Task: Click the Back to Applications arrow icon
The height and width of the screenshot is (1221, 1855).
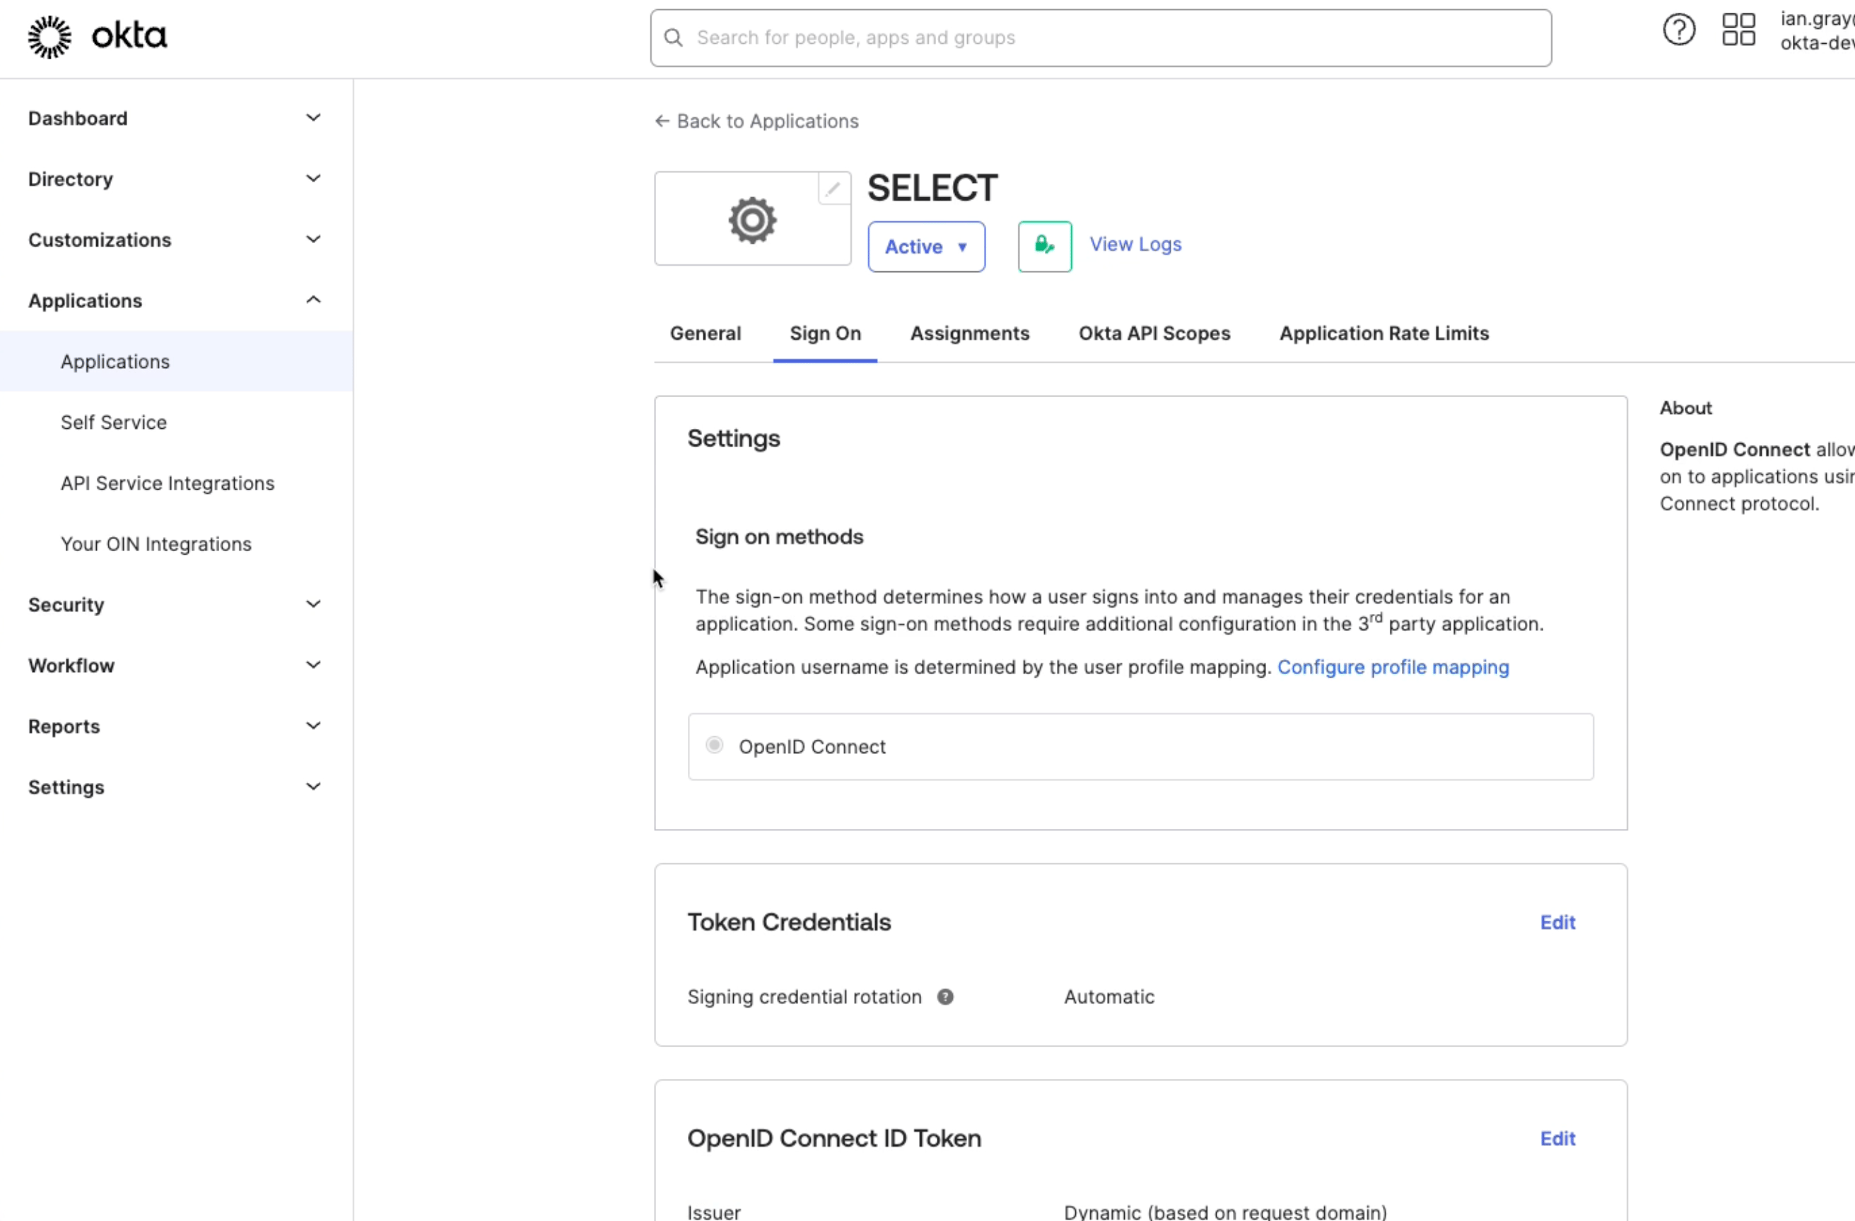Action: (662, 121)
